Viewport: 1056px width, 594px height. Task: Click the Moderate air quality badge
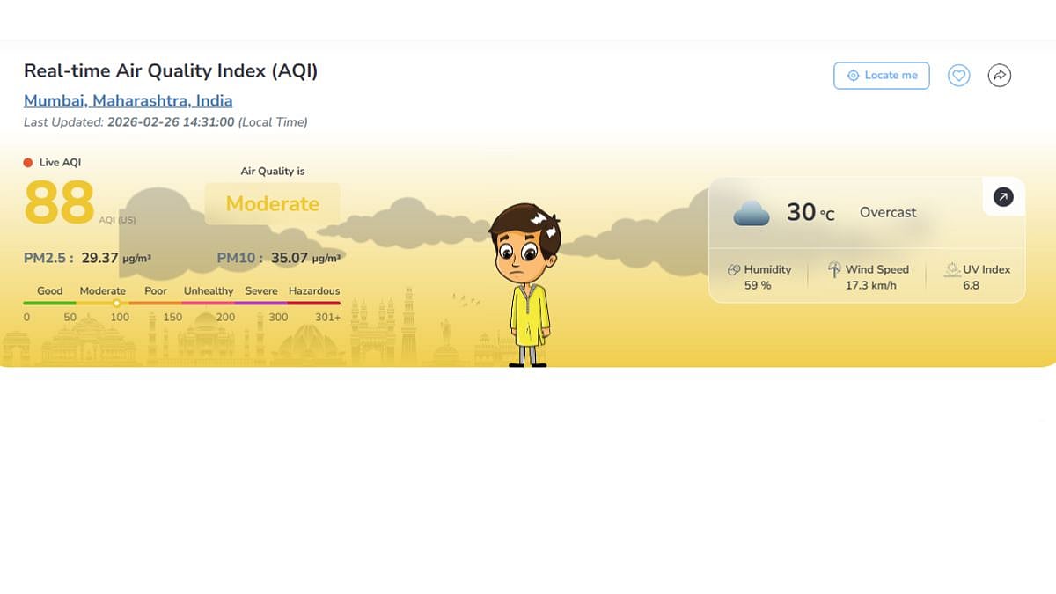pos(273,204)
